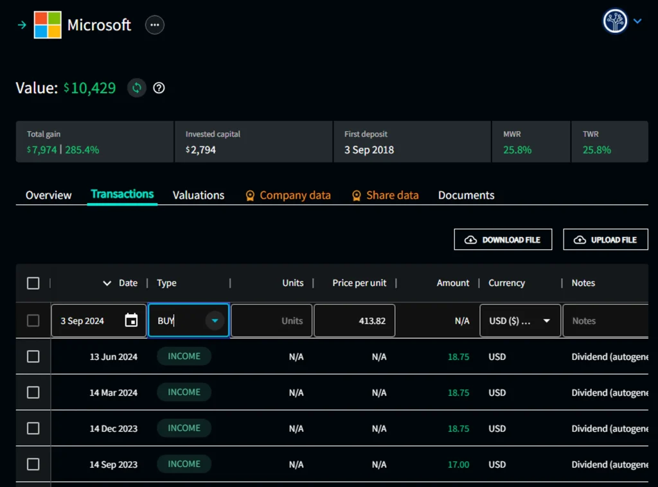This screenshot has height=487, width=658.
Task: Check the 14 Dec 2023 transaction checkbox
Action: (33, 428)
